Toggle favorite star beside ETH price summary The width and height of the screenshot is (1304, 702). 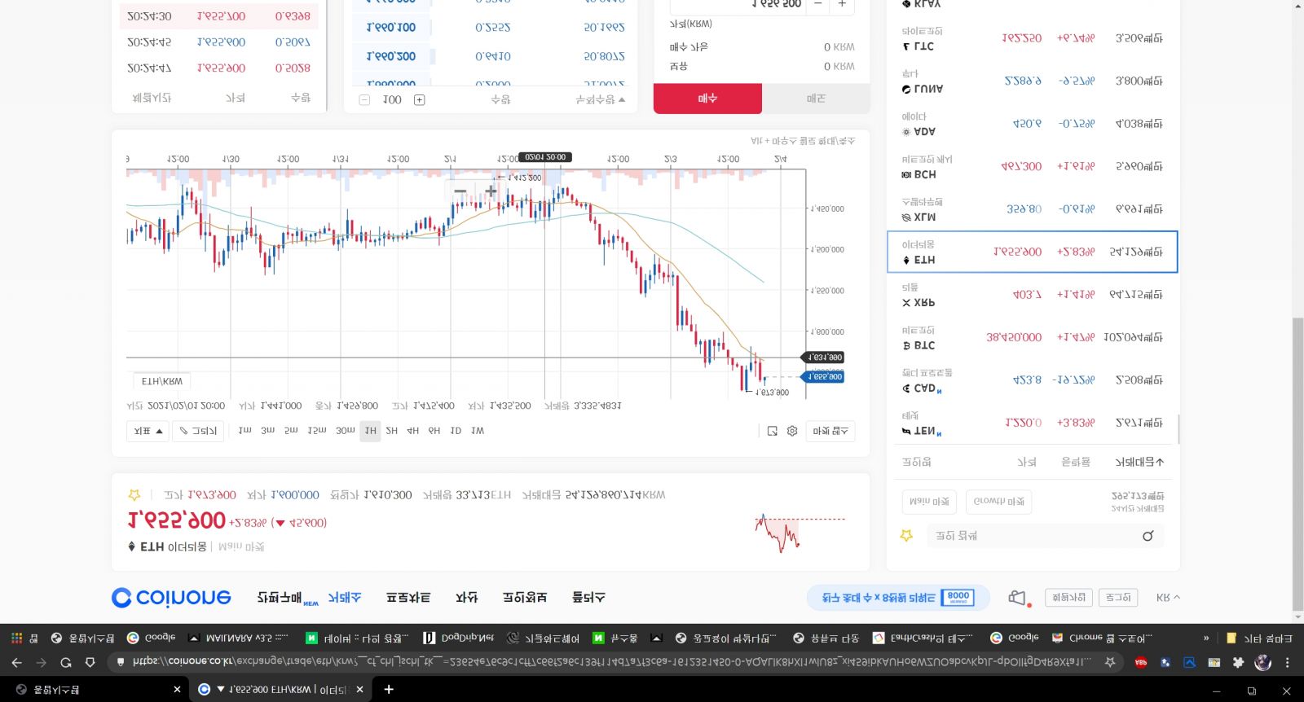[x=134, y=495]
